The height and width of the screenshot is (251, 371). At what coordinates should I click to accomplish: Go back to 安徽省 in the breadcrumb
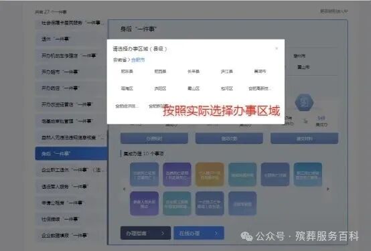[120, 60]
